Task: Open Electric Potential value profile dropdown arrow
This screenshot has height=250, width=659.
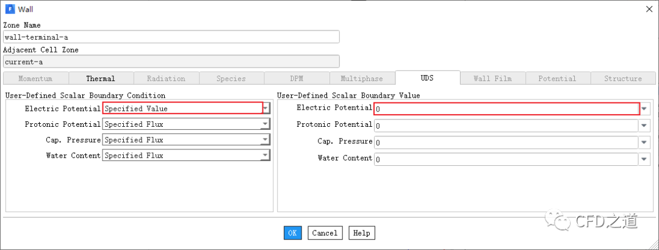Action: click(645, 109)
